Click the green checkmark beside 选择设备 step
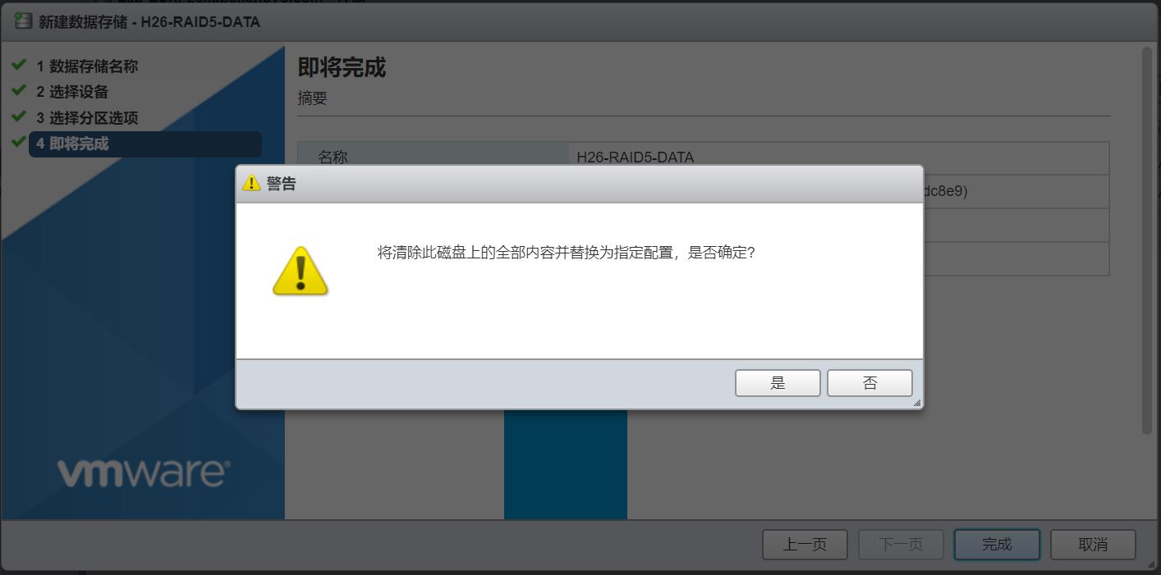 point(19,91)
